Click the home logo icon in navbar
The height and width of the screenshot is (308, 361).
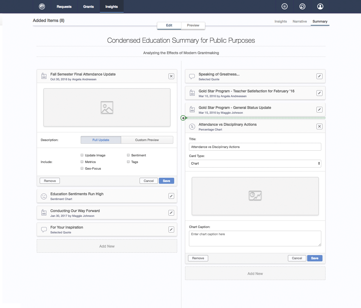[x=42, y=7]
